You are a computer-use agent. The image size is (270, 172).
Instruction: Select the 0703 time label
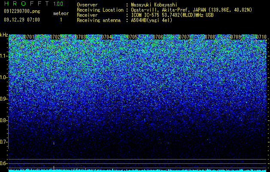[81, 37]
